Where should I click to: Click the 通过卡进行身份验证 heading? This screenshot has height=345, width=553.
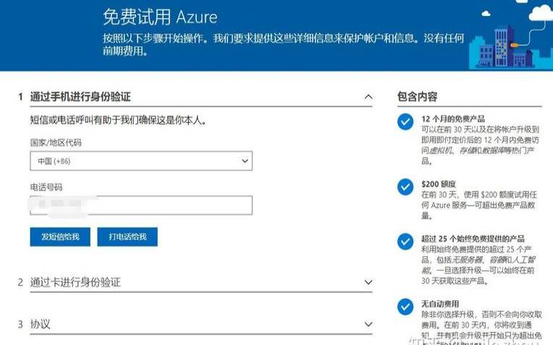(75, 282)
